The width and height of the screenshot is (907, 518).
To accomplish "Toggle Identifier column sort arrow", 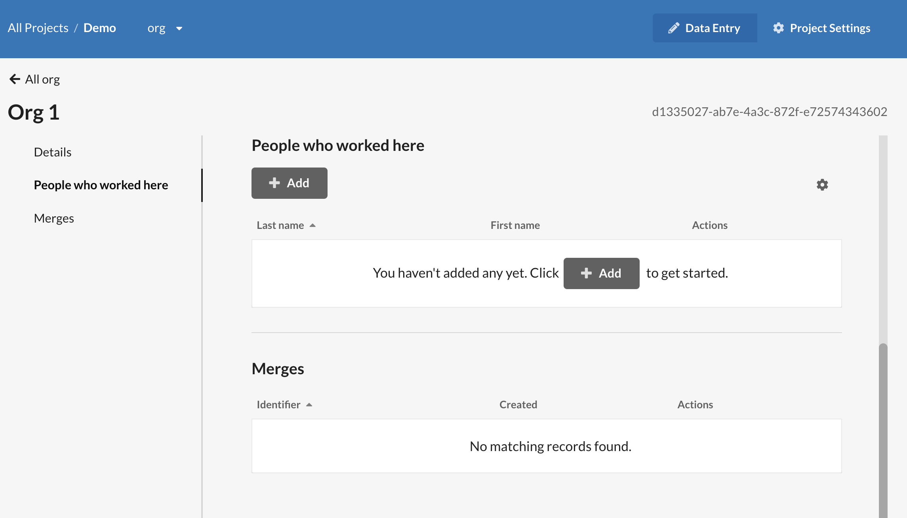I will pos(309,405).
